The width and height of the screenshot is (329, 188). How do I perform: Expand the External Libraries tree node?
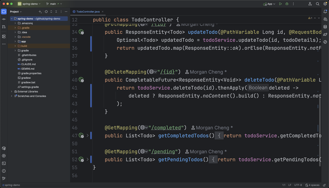tap(11, 91)
